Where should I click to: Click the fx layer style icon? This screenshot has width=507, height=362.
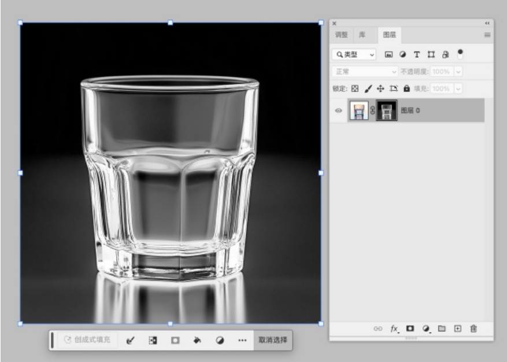[395, 328]
